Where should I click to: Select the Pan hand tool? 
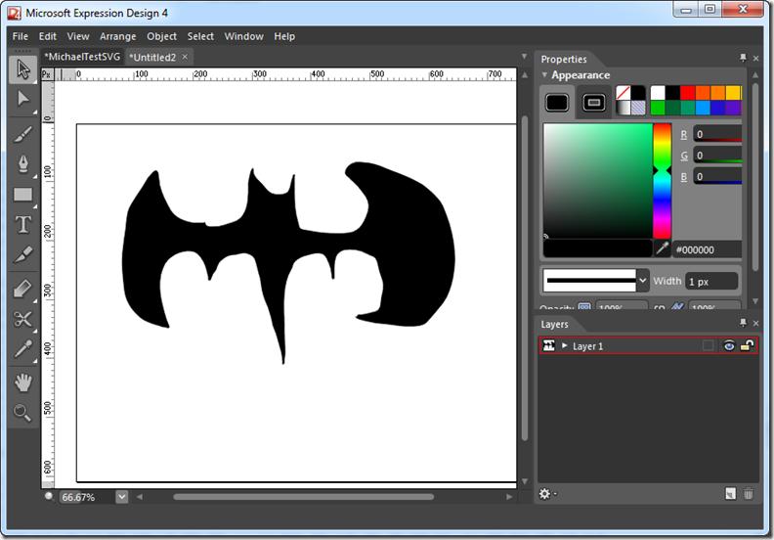[x=22, y=382]
